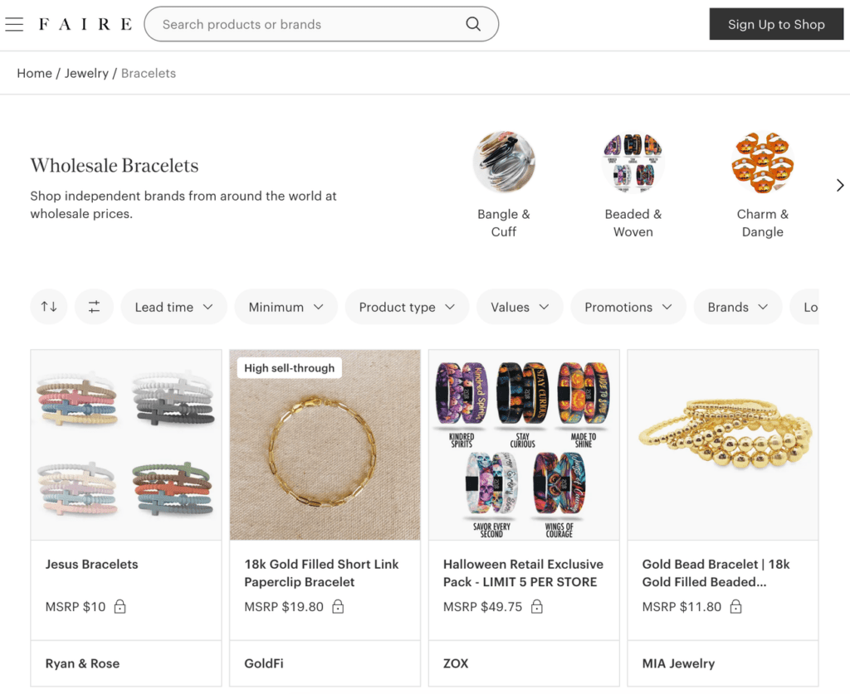The height and width of the screenshot is (694, 850).
Task: Choose the Charm & Dangle category icon
Action: [762, 162]
